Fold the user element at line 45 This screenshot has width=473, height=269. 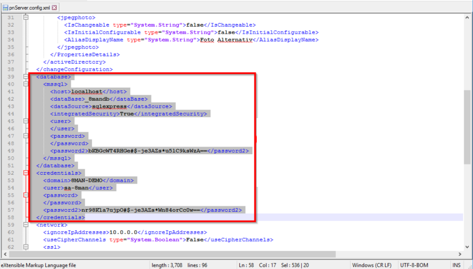(25, 121)
